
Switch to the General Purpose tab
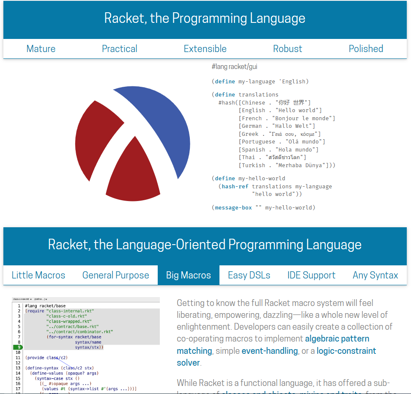tap(116, 275)
